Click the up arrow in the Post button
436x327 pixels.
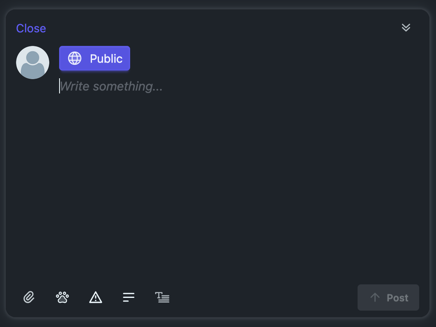pyautogui.click(x=375, y=297)
